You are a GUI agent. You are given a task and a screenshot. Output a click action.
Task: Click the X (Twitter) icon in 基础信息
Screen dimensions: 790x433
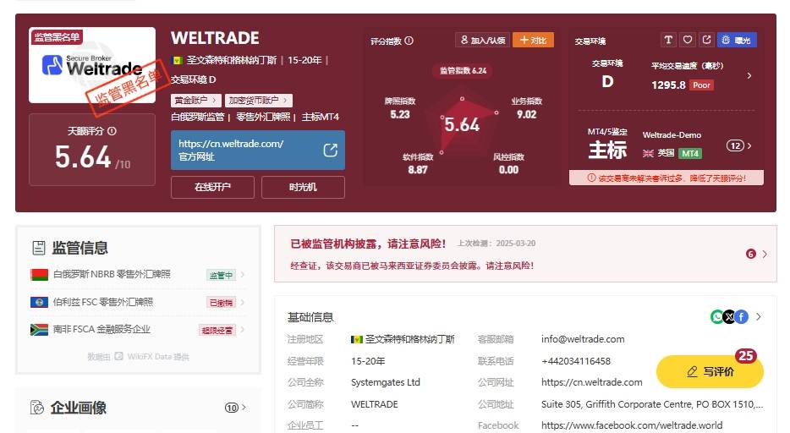click(729, 316)
